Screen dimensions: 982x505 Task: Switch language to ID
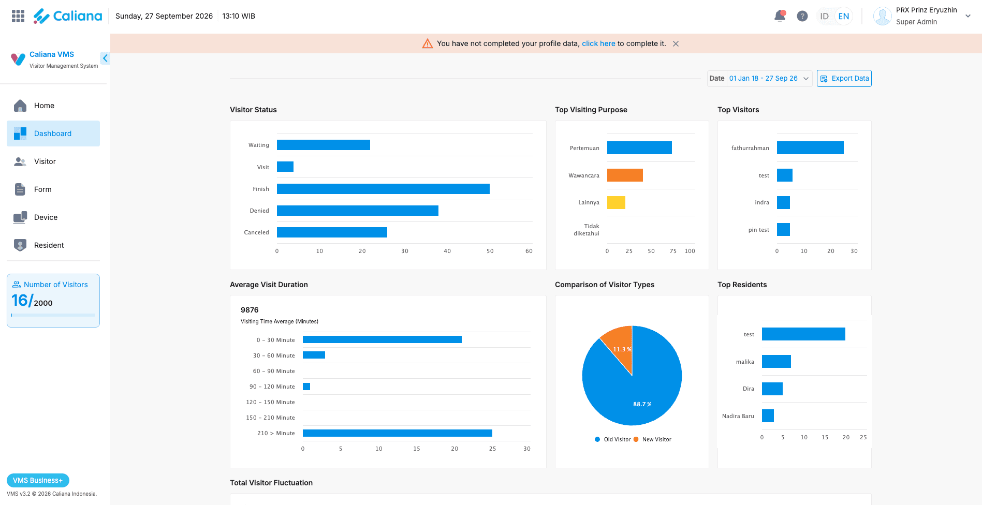tap(825, 16)
